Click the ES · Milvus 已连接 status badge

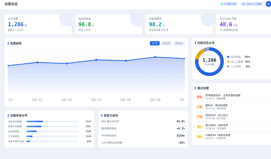tap(252, 4)
